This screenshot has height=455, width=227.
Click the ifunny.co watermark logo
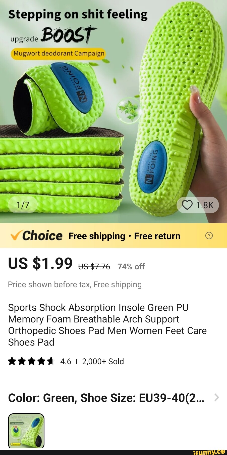pyautogui.click(x=209, y=452)
